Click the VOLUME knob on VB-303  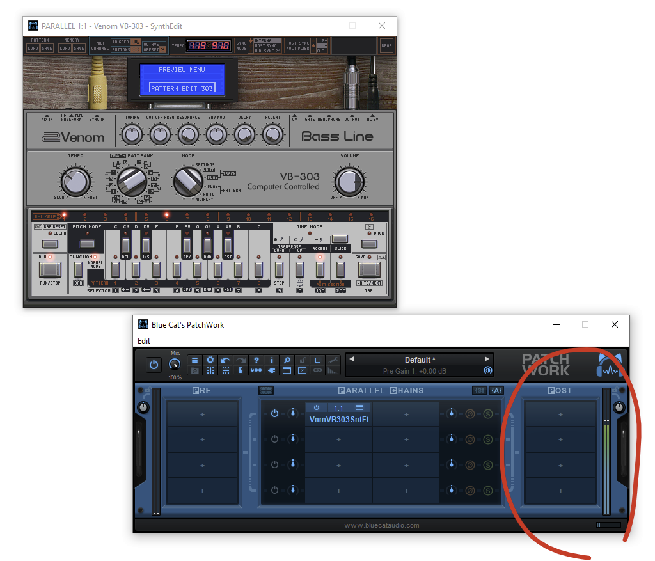pyautogui.click(x=349, y=182)
